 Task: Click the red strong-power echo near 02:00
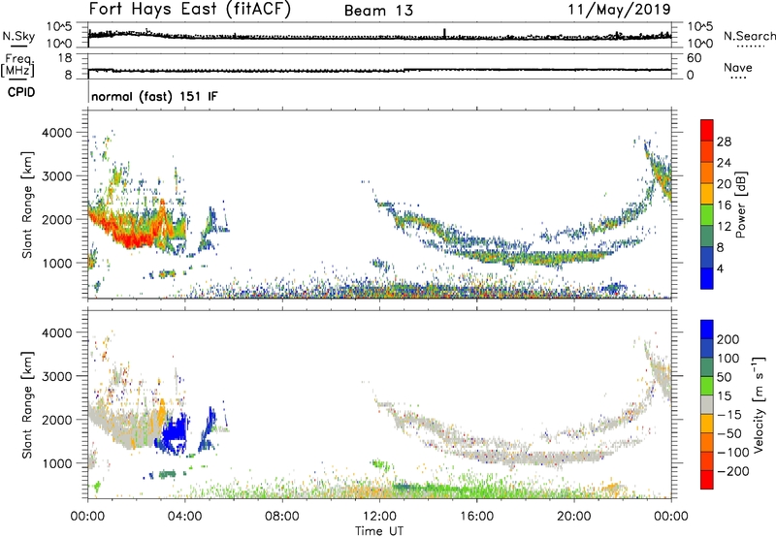131,239
